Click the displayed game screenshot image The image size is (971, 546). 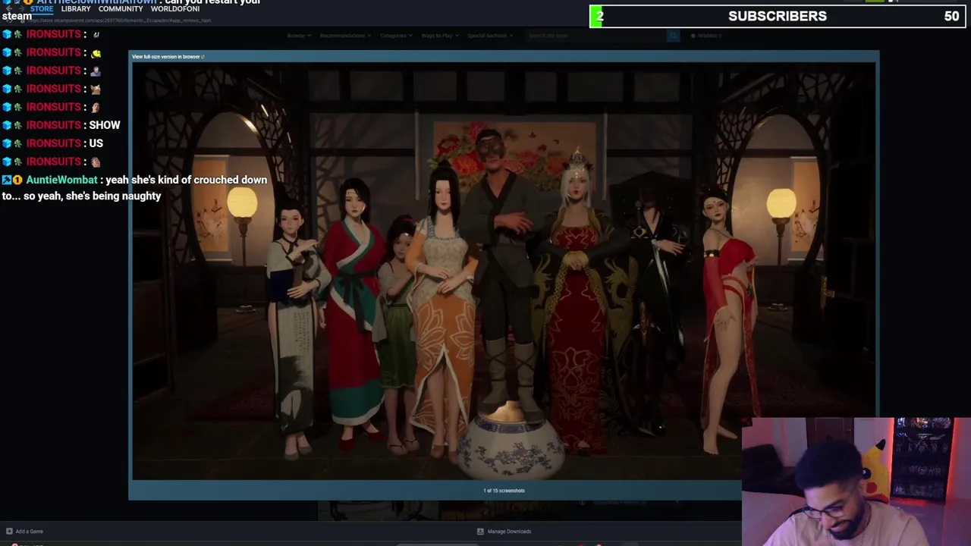[x=504, y=271]
